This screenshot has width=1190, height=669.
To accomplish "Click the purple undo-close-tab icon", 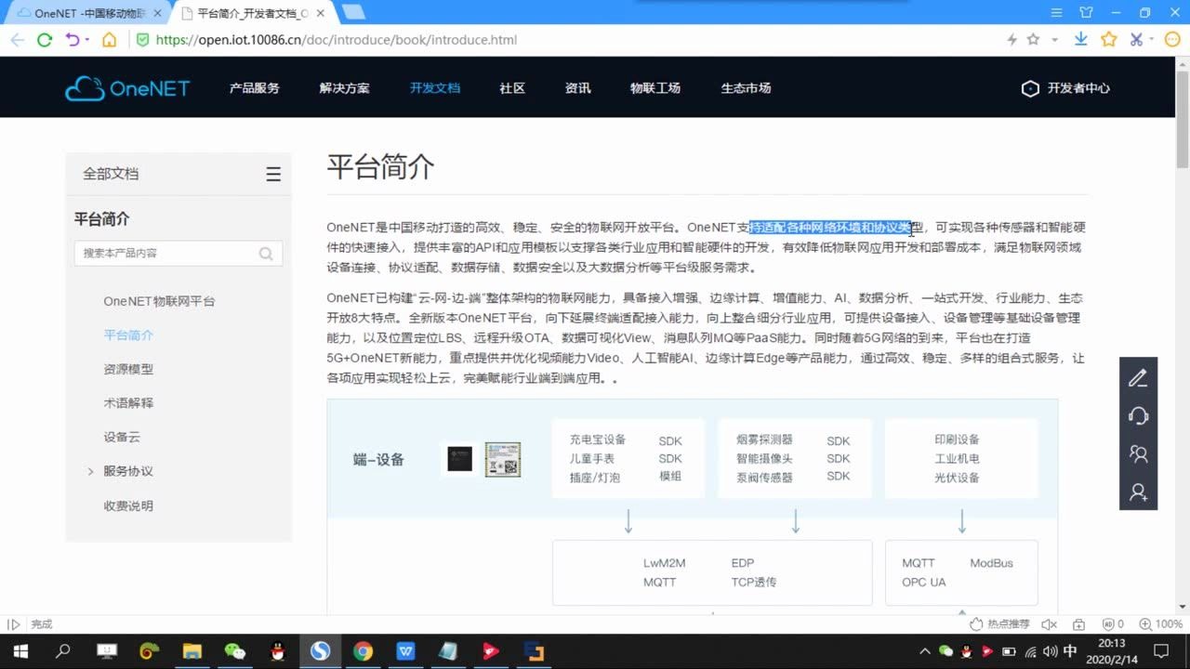I will point(72,40).
